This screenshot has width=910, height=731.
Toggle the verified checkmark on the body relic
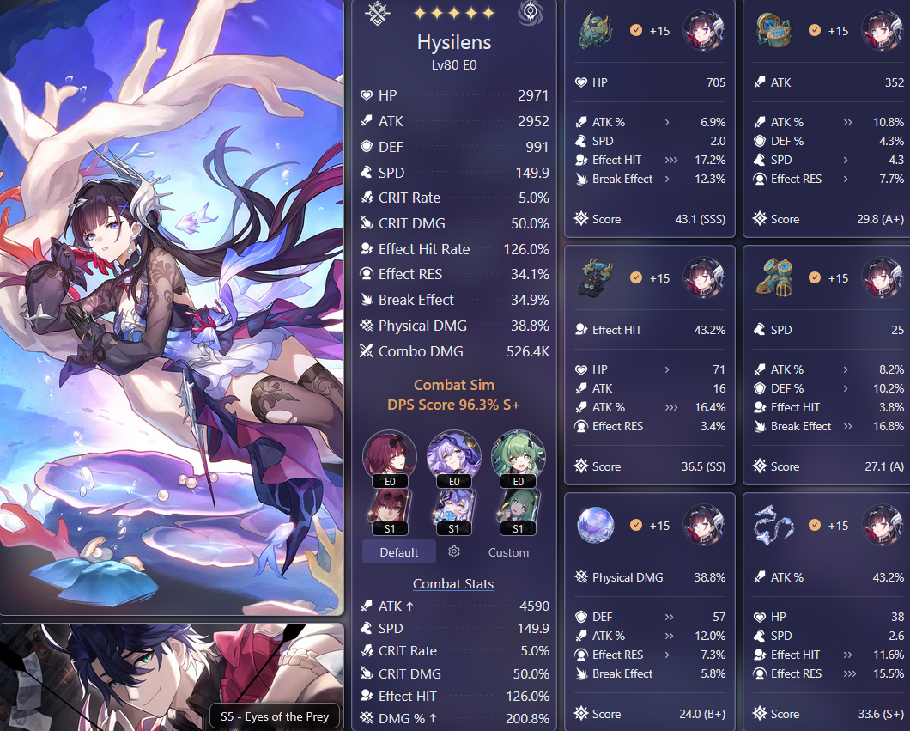coord(636,277)
